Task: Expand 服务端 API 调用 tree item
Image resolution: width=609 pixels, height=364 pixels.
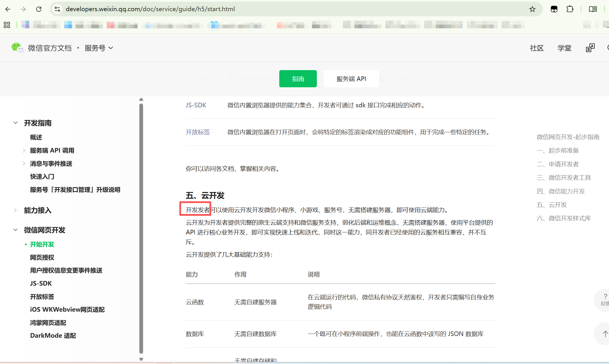Action: tap(24, 151)
